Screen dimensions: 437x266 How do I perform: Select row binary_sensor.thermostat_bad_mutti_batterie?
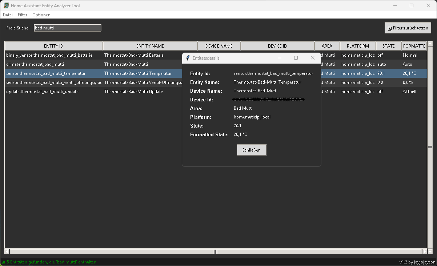216,55
